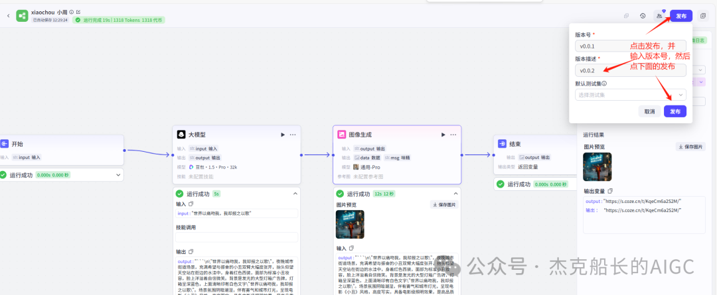The image size is (717, 295).
Task: Click the 技能调用 empty box
Action: point(236,237)
